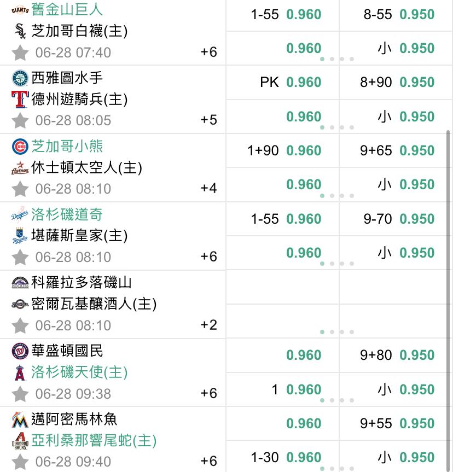Favorite the 06-28 07:40 White Sox game star
This screenshot has width=453, height=472.
coord(20,53)
